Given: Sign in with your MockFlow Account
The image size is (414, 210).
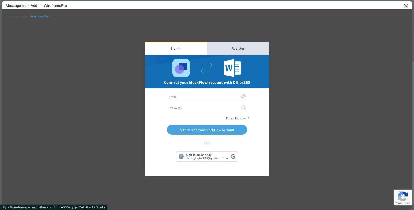Looking at the screenshot, I should pos(207,130).
